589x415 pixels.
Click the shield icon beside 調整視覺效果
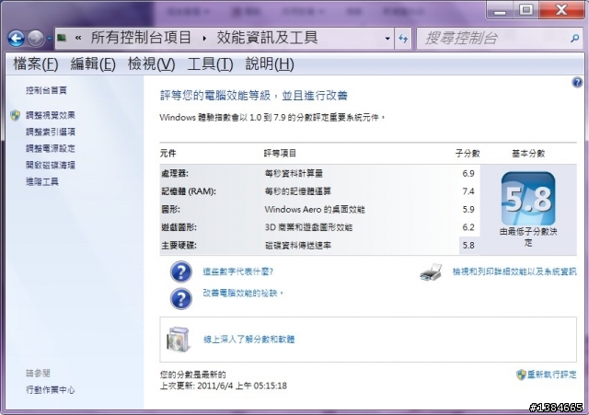[x=16, y=115]
